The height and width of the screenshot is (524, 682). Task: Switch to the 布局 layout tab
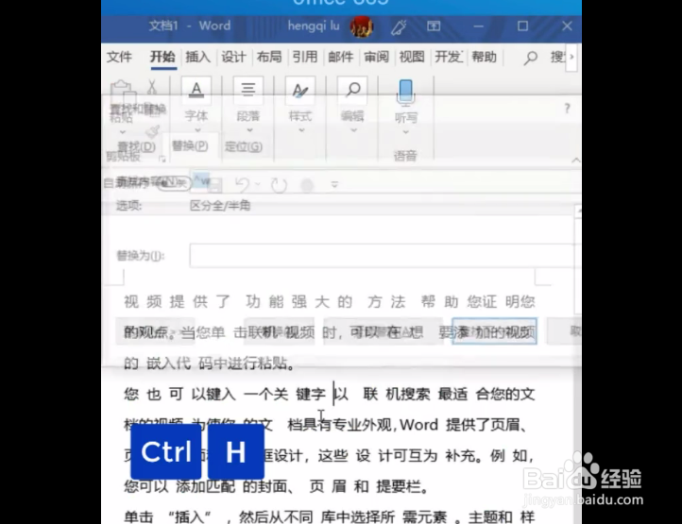[x=269, y=57]
